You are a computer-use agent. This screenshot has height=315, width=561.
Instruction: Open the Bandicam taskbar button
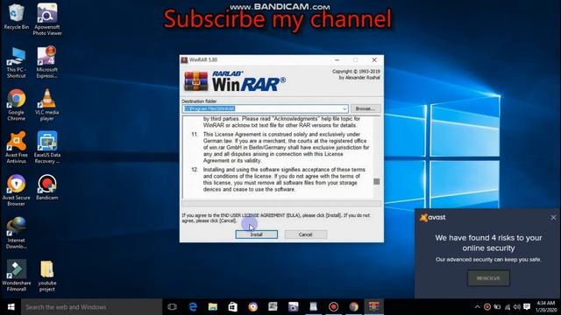pyautogui.click(x=333, y=307)
